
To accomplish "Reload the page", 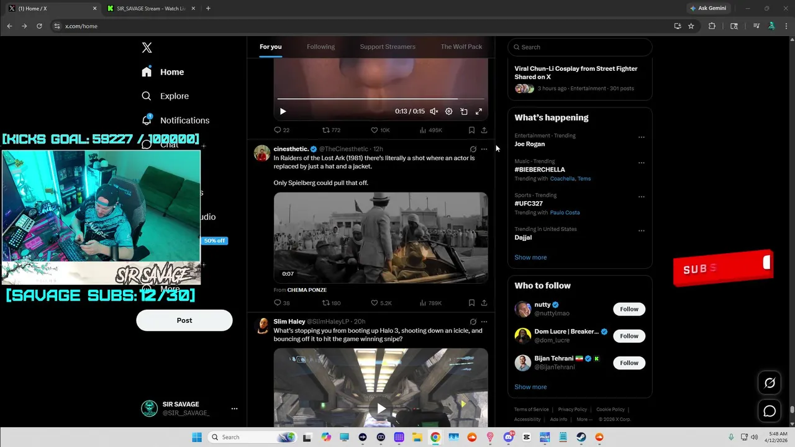I will pyautogui.click(x=39, y=26).
